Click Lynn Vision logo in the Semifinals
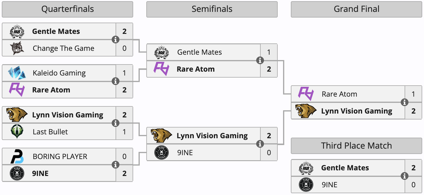This screenshot has height=195, width=424. (161, 136)
